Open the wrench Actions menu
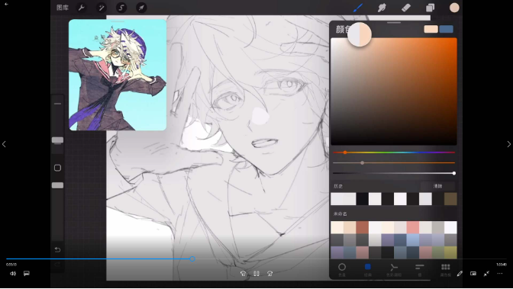This screenshot has width=513, height=289. click(82, 8)
